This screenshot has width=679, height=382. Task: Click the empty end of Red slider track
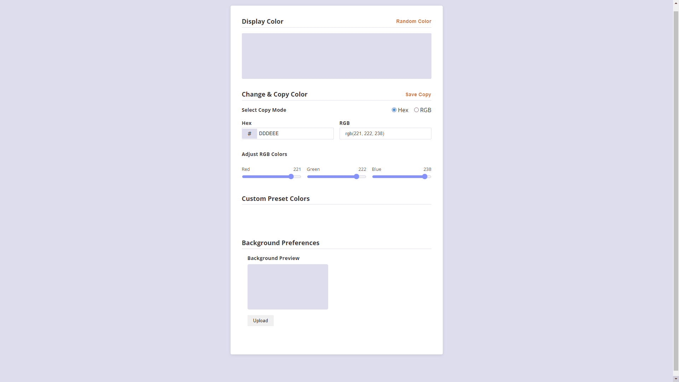point(298,176)
